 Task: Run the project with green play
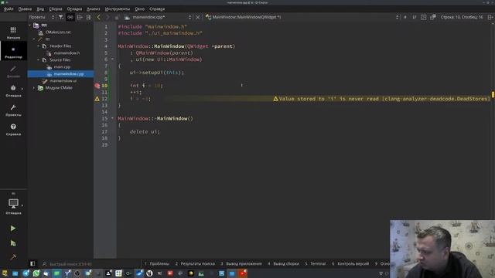pyautogui.click(x=13, y=229)
